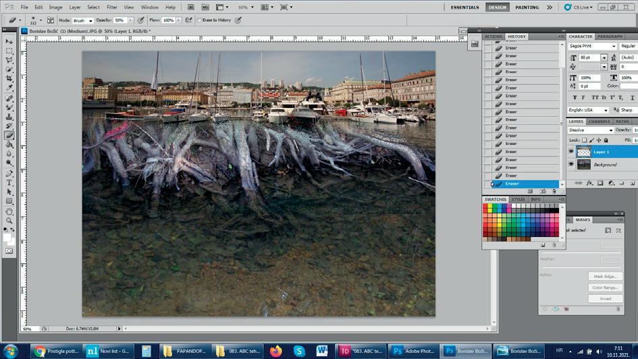Select the Eyedropper tool
This screenshot has width=638, height=359.
coord(9,88)
